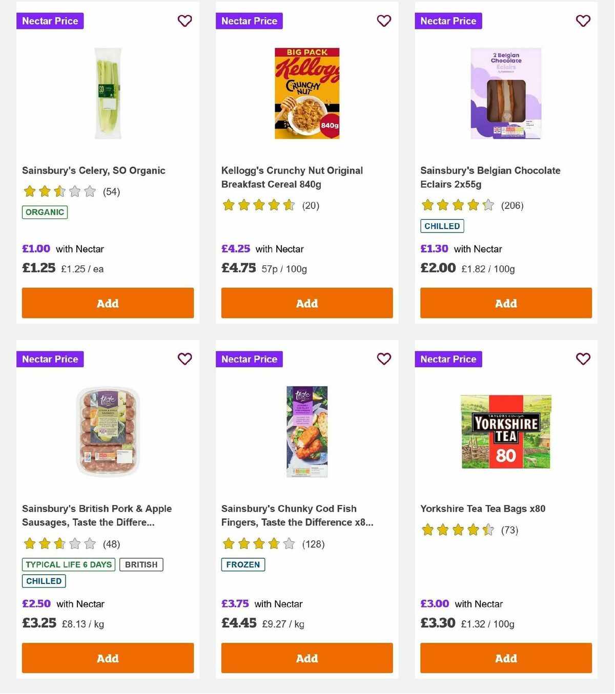This screenshot has width=615, height=694.
Task: Select the heart icon on Pork & Apple Sausages
Action: click(x=184, y=359)
